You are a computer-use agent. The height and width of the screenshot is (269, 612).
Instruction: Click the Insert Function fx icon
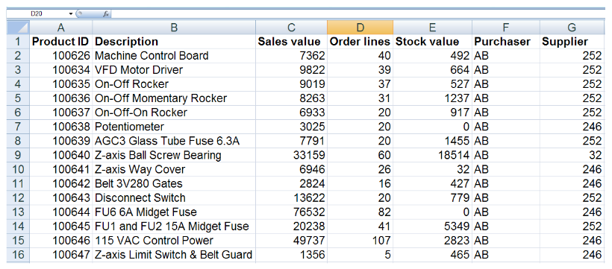pyautogui.click(x=105, y=14)
